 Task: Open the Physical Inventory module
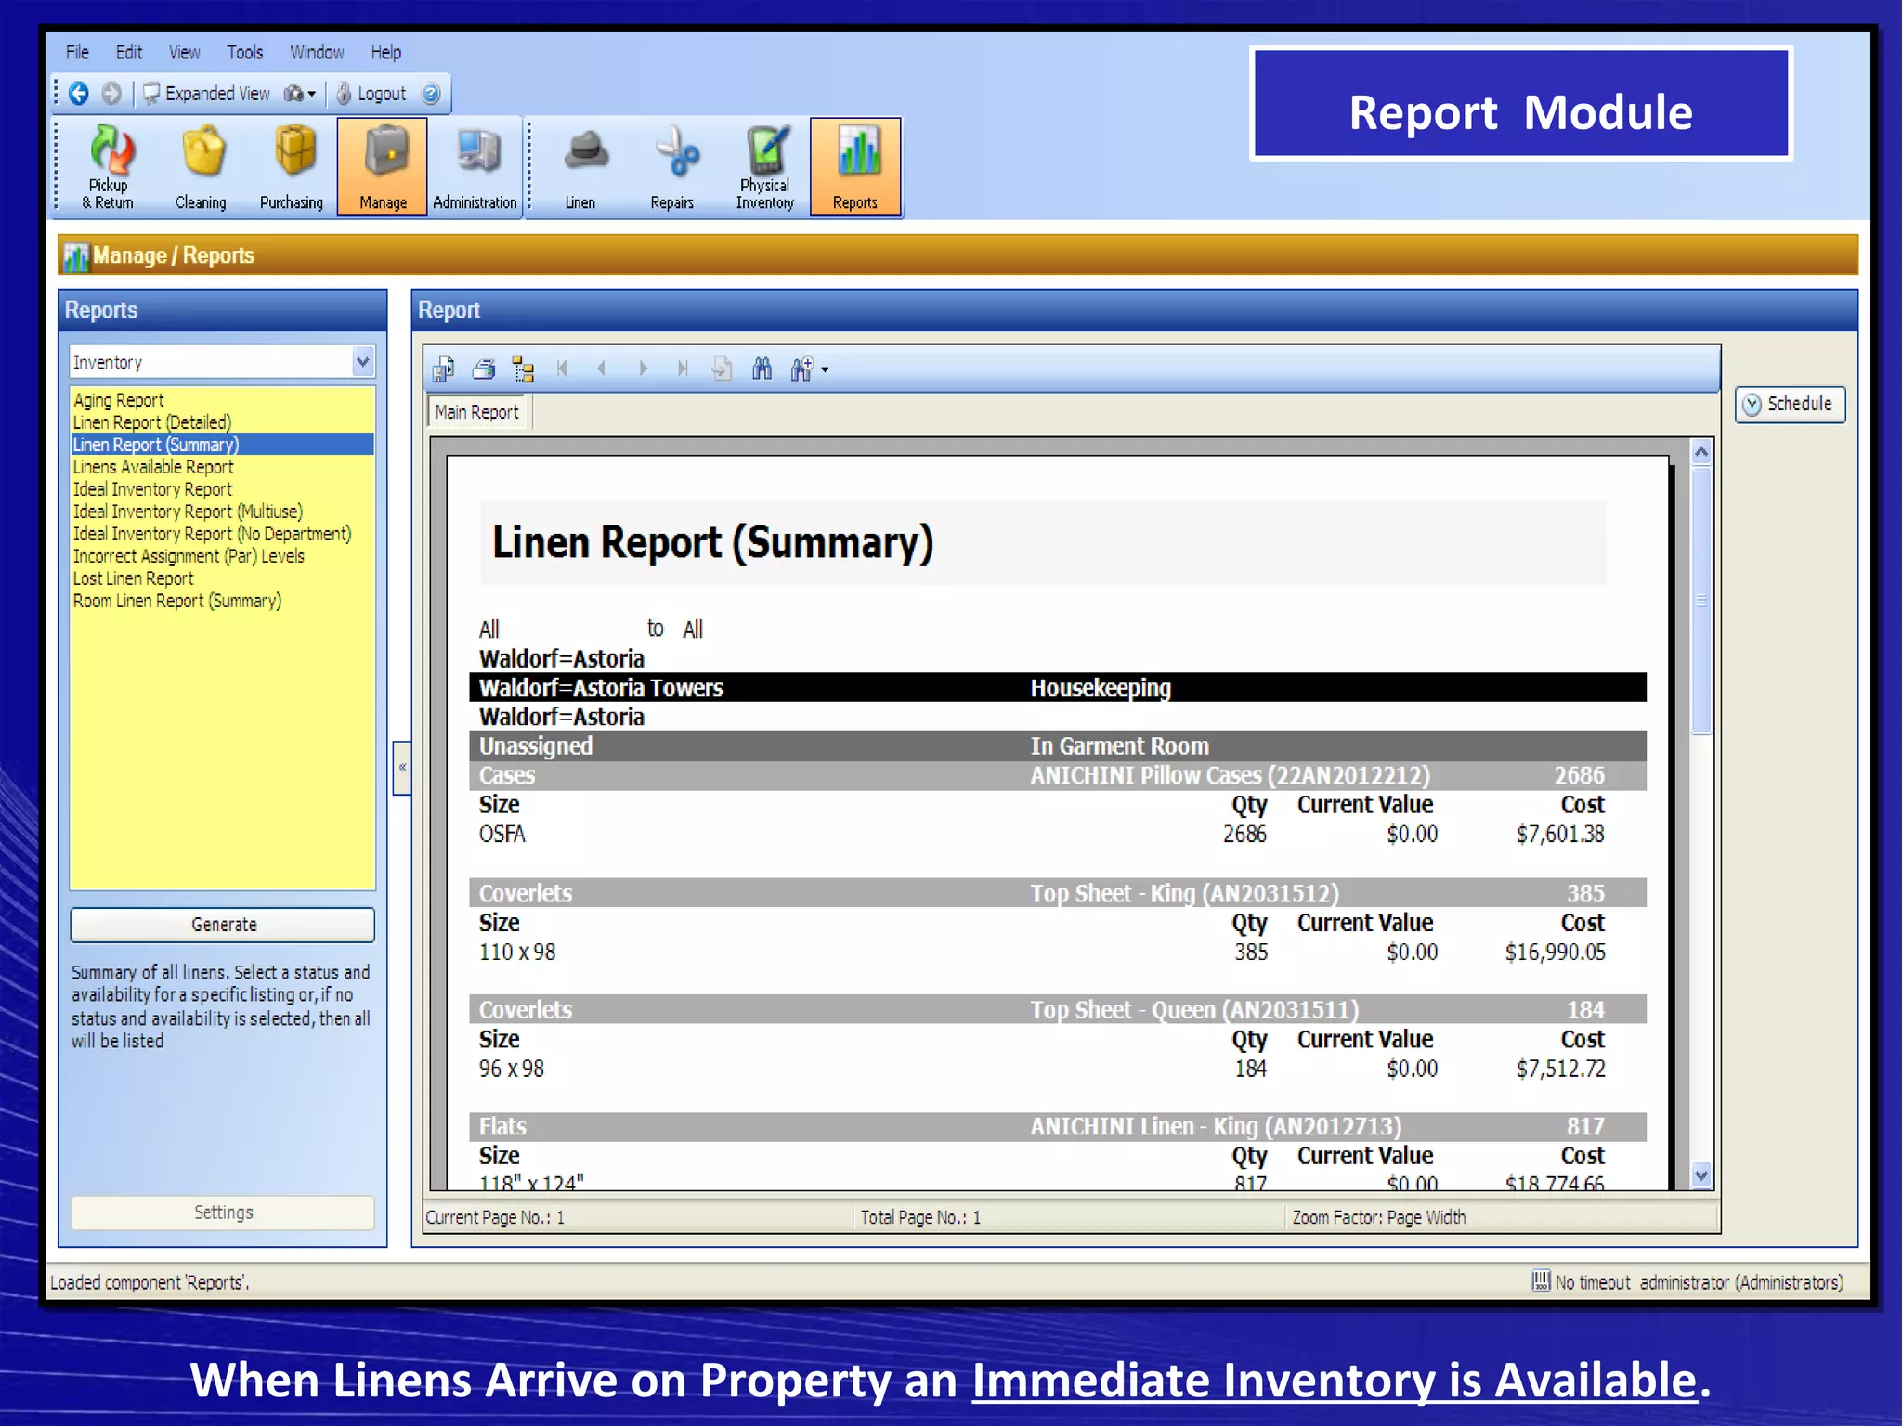click(x=764, y=167)
